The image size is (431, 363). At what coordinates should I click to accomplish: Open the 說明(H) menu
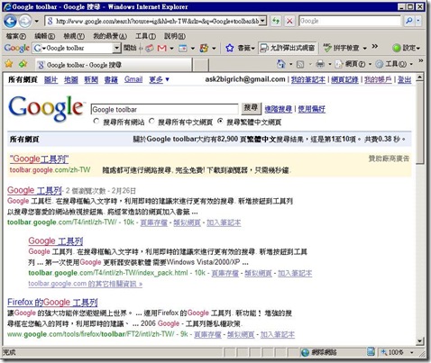point(175,36)
